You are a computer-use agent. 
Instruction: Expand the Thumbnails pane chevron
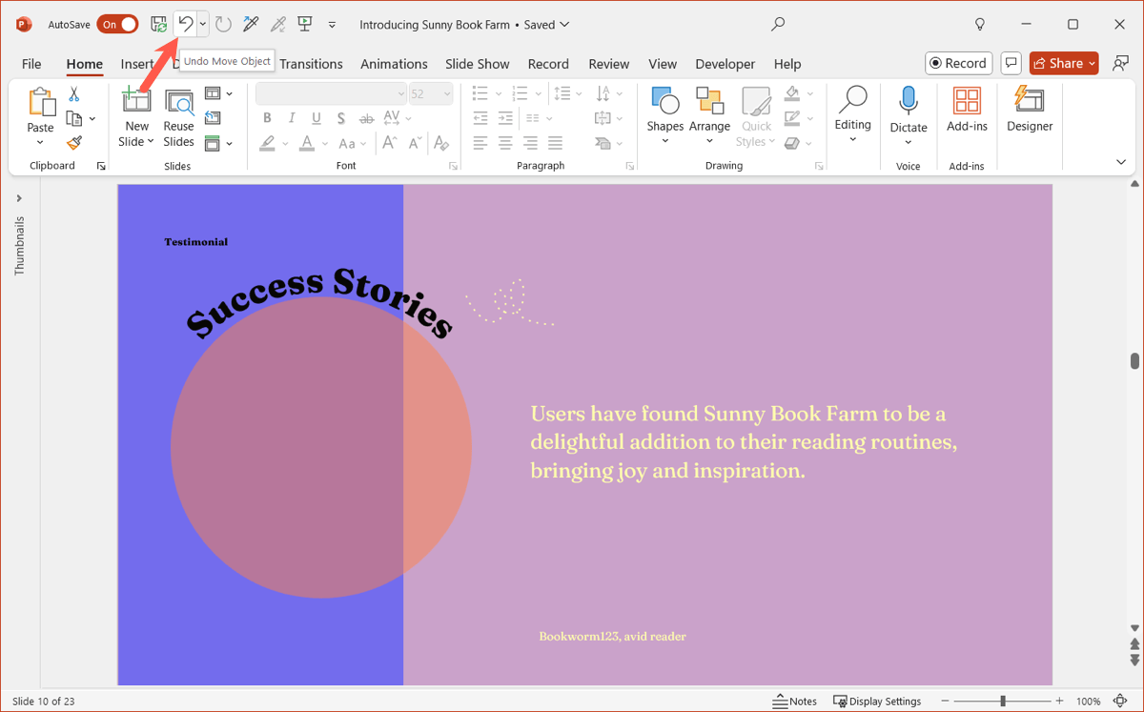pos(19,198)
